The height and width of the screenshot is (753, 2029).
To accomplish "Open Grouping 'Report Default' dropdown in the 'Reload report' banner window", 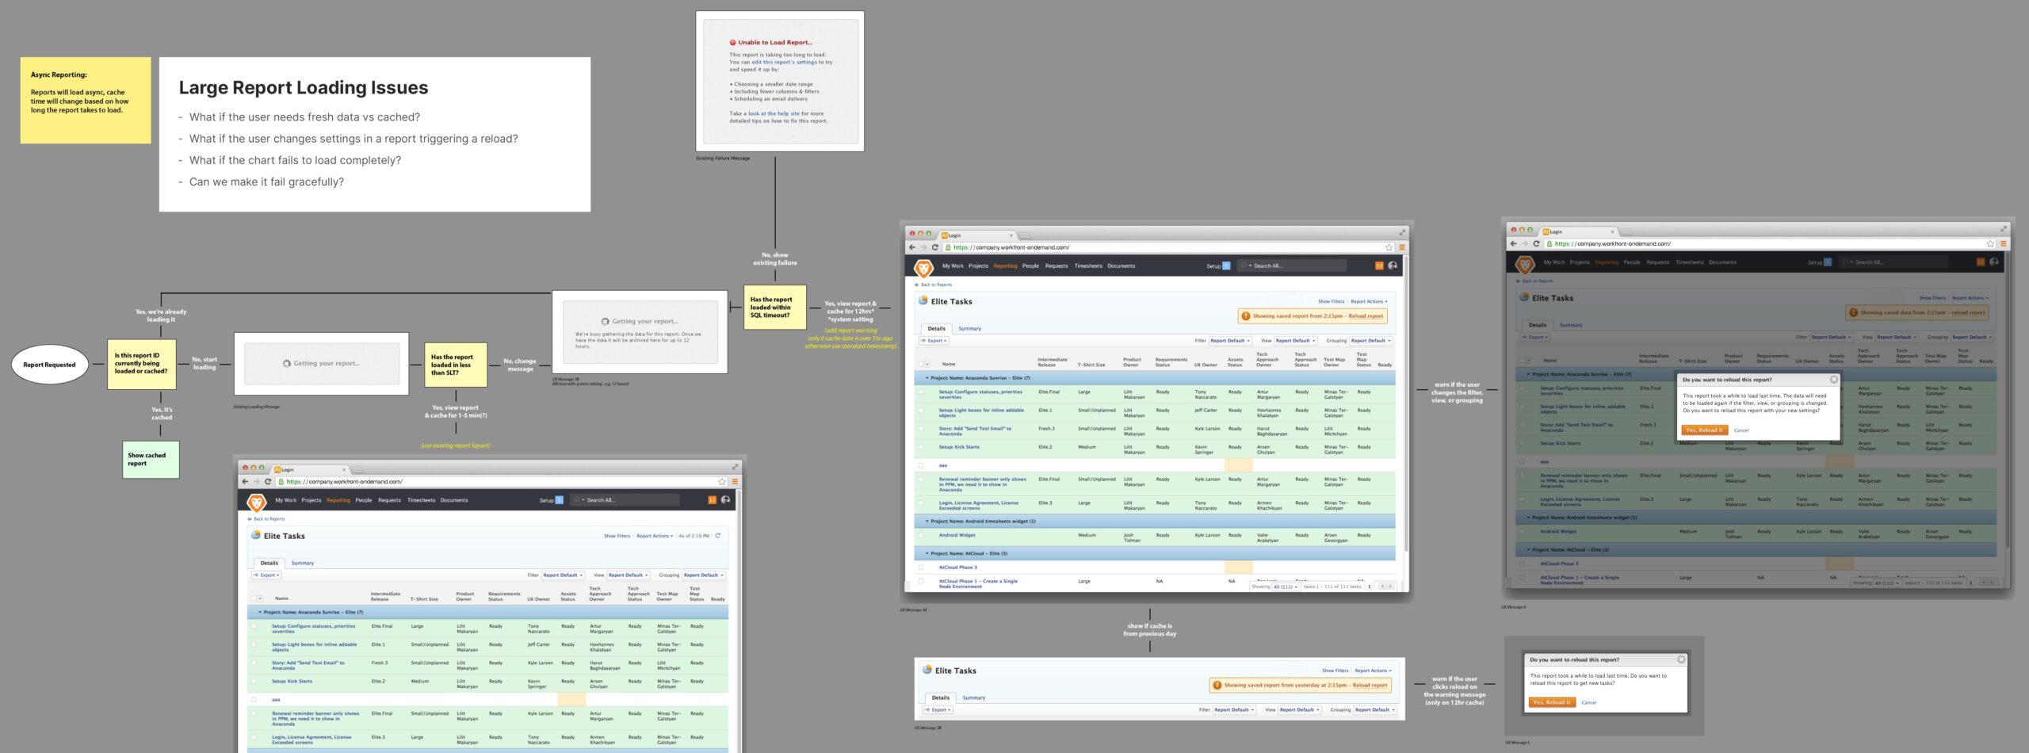I will [1370, 341].
